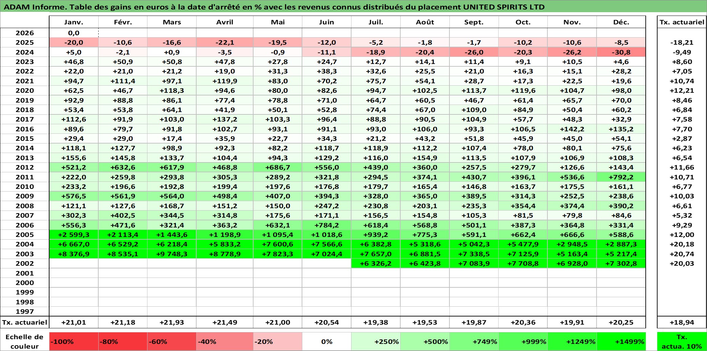Click the +686,7 cell in 2012

pos(278,167)
